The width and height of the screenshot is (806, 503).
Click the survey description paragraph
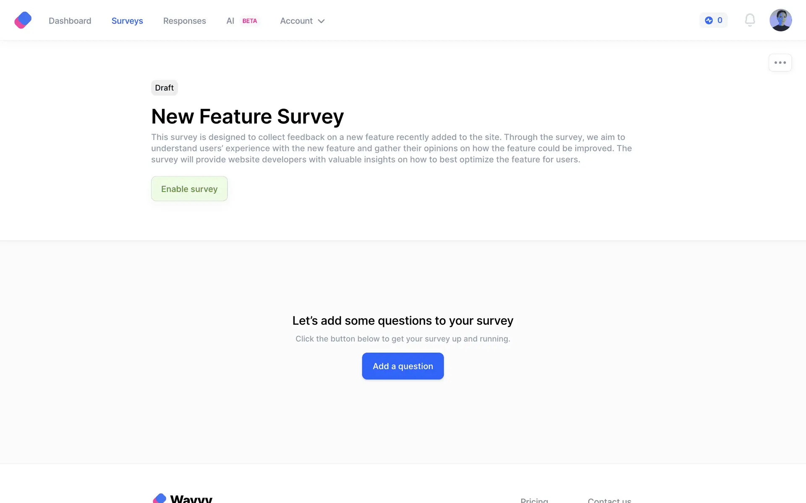[391, 148]
